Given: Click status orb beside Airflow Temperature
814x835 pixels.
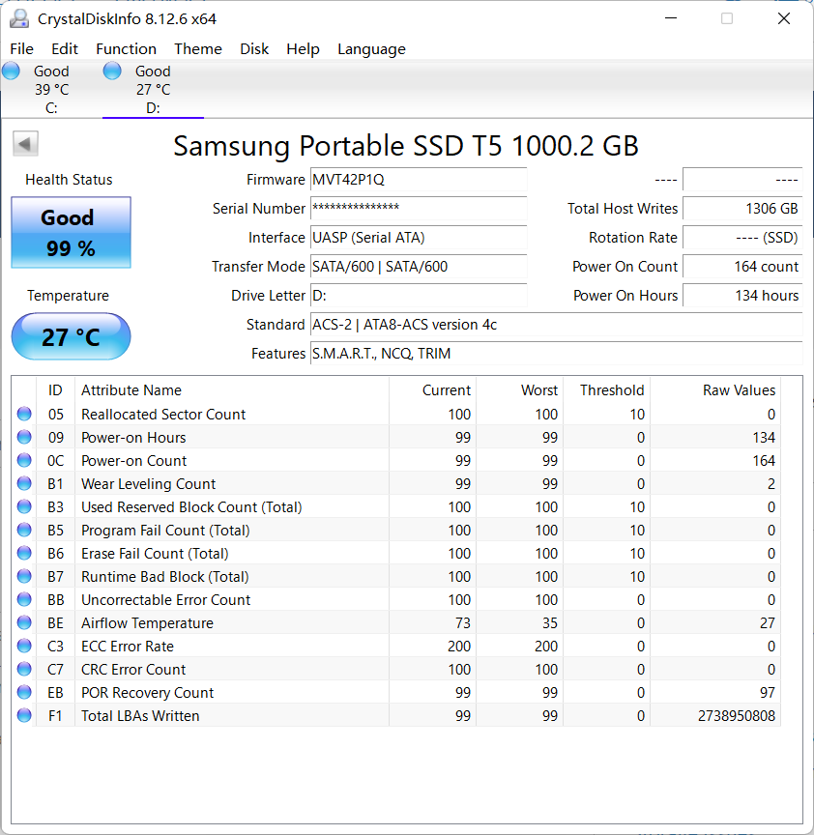Looking at the screenshot, I should click(x=24, y=623).
